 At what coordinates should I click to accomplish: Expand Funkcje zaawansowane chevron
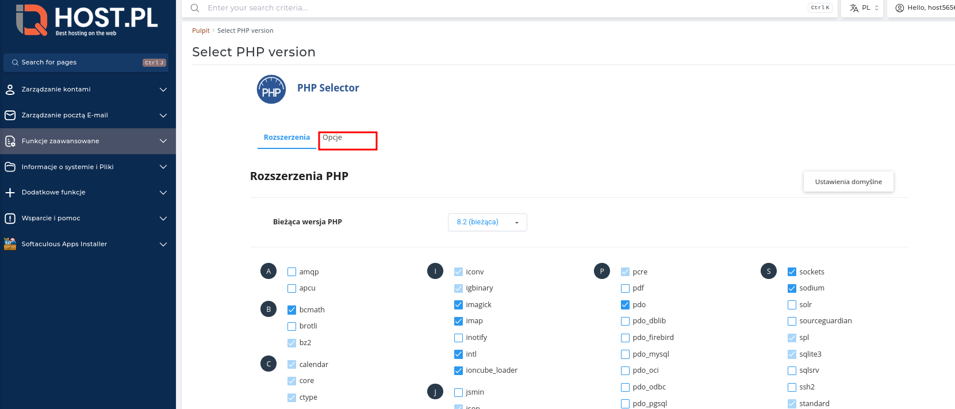click(163, 141)
